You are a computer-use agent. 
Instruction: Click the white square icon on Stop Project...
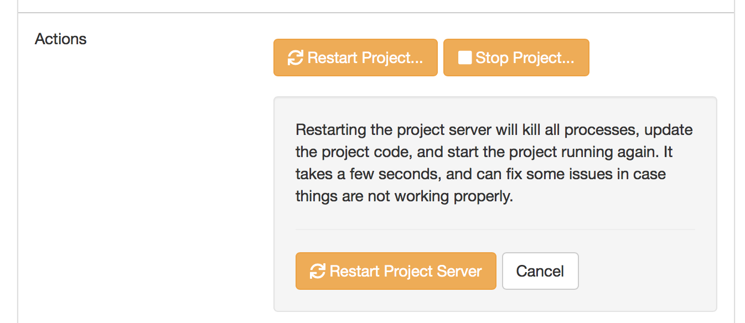click(465, 58)
